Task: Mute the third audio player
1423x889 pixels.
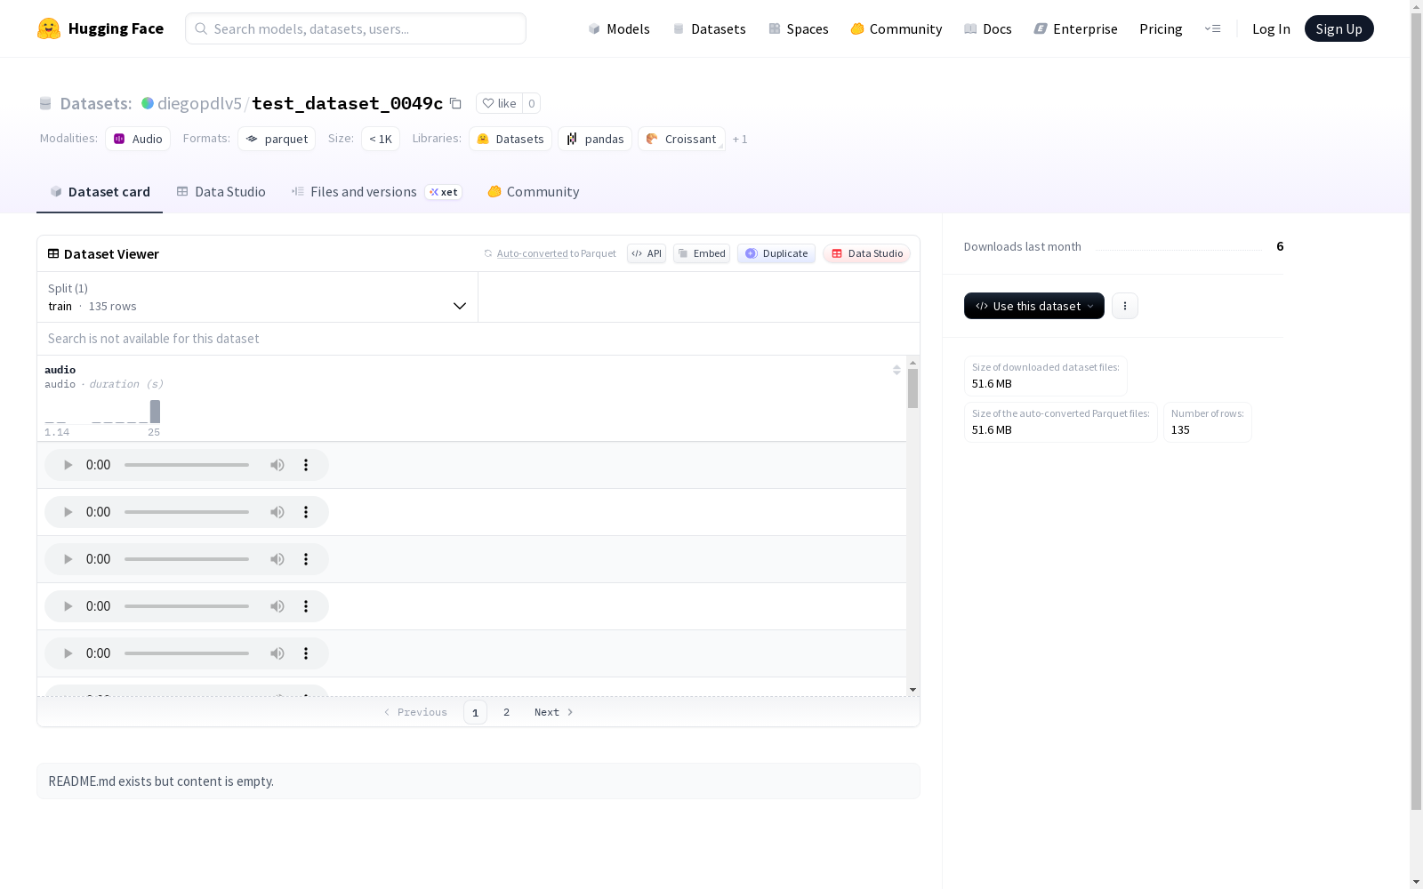Action: pos(277,559)
